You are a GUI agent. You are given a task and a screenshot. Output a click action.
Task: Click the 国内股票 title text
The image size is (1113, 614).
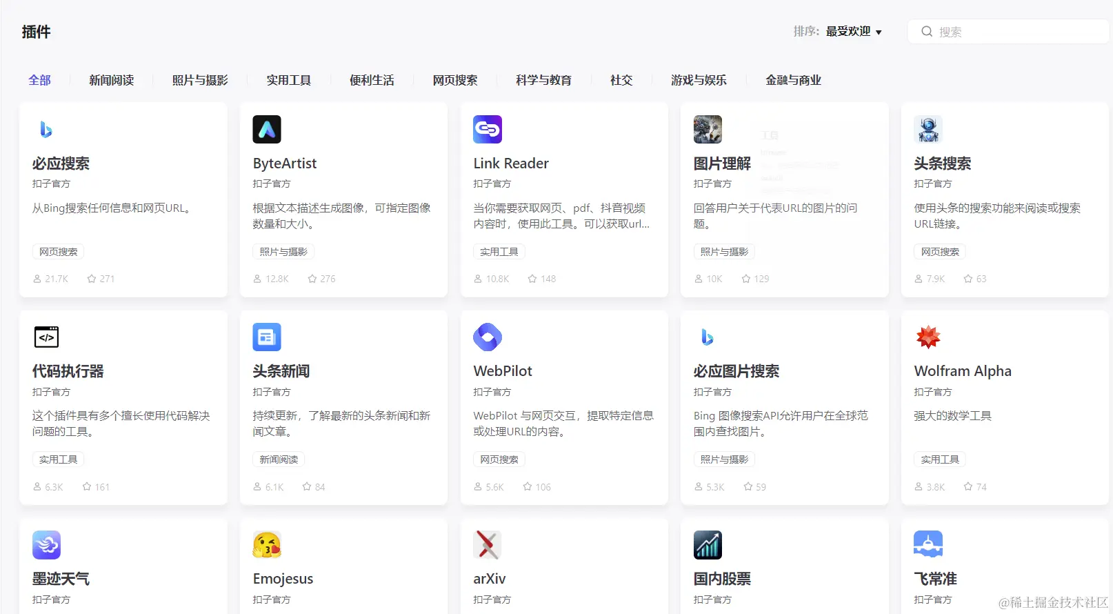(722, 579)
